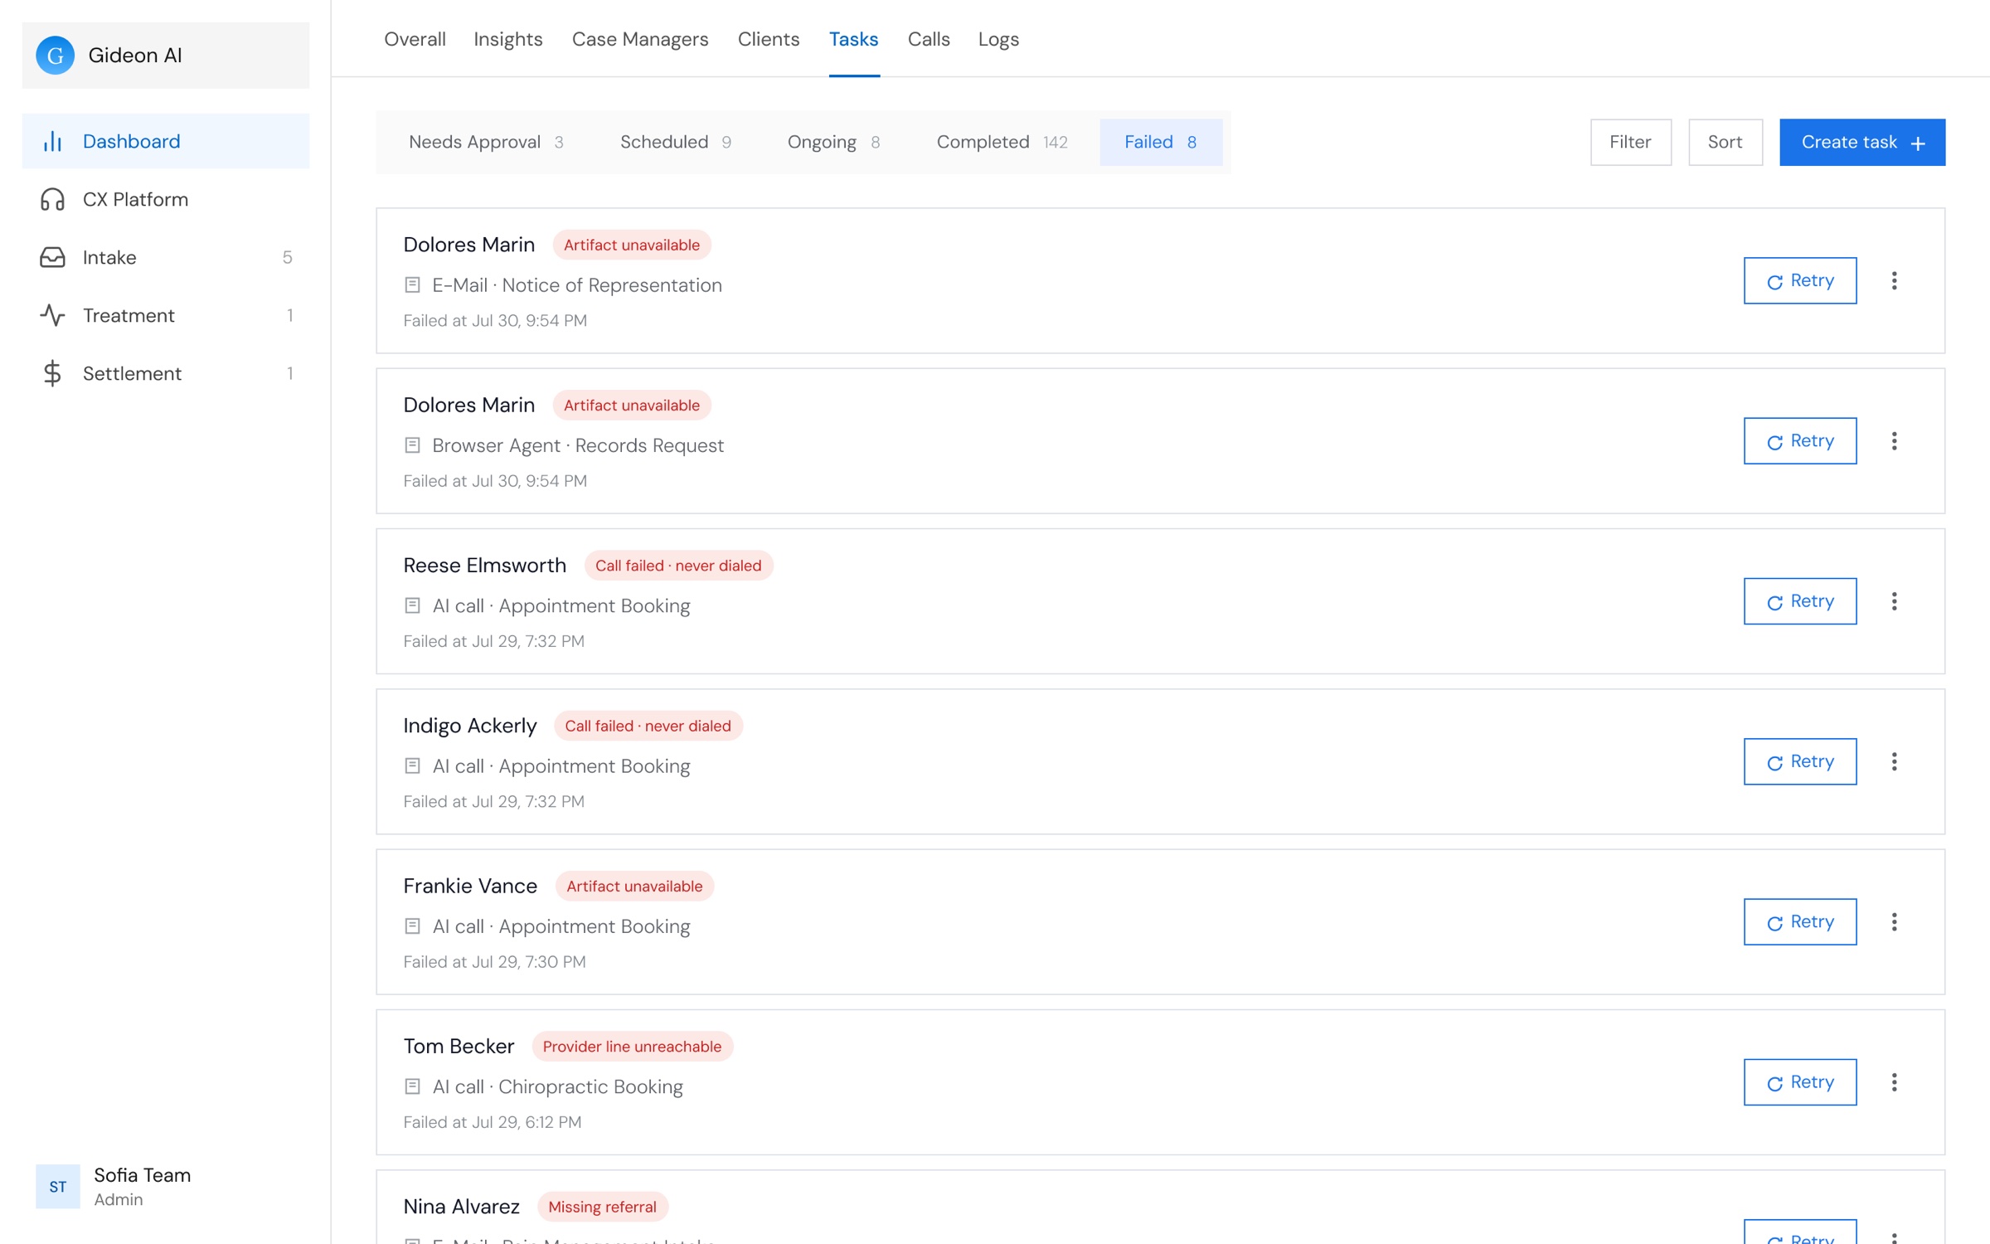
Task: Create a new task
Action: (1862, 142)
